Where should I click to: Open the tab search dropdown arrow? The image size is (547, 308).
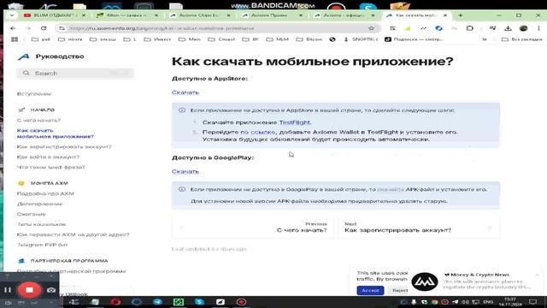[x=12, y=15]
